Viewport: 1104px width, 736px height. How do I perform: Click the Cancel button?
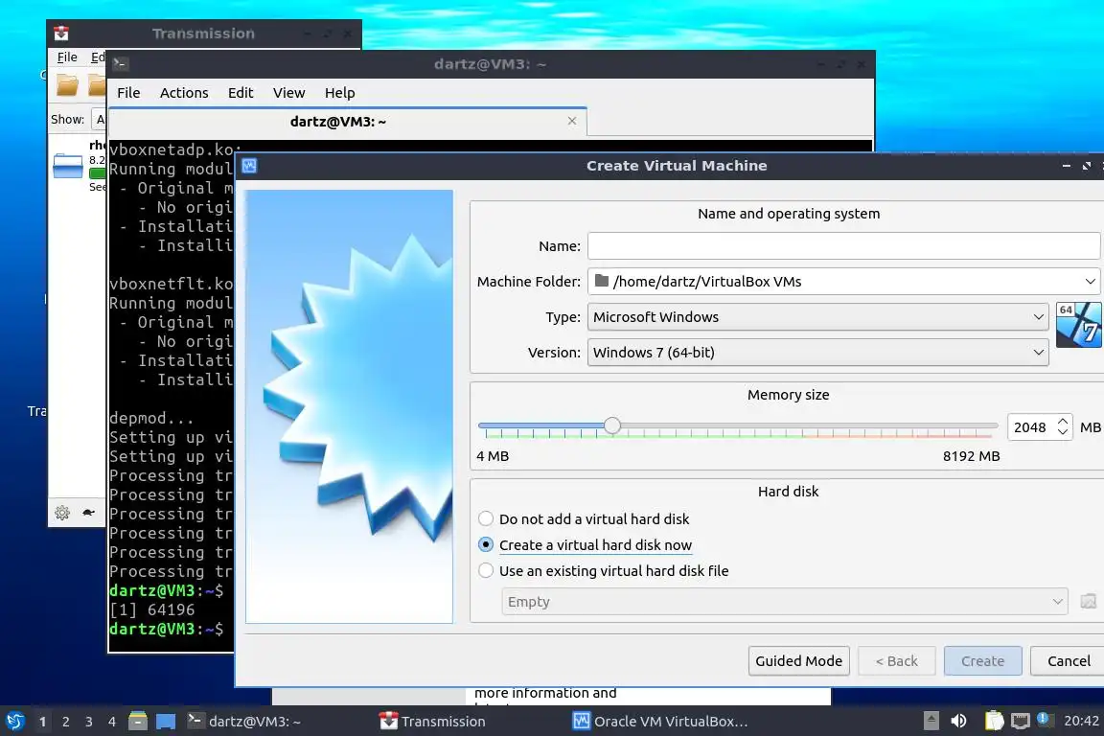tap(1069, 660)
